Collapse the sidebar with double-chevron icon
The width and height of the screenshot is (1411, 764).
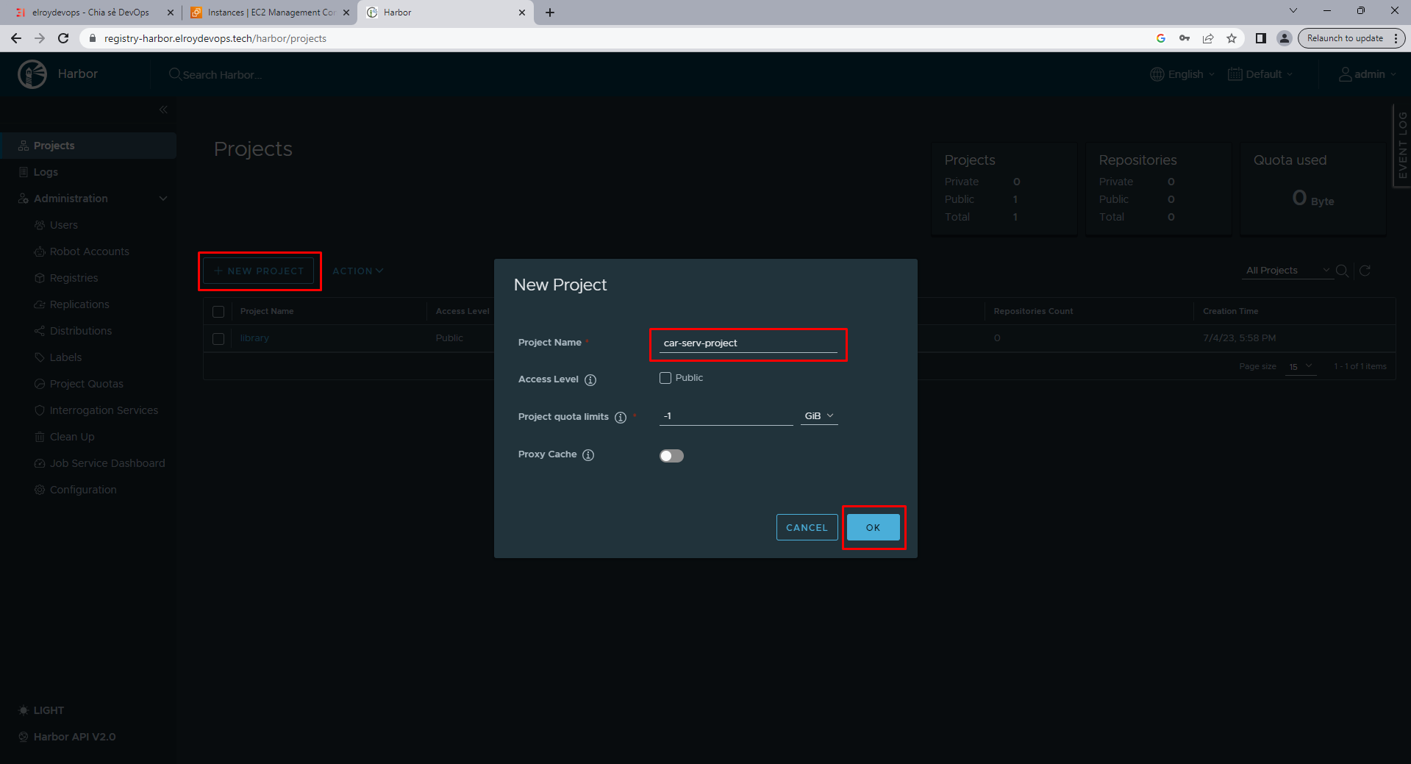click(x=163, y=110)
